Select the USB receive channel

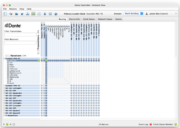[x=23, y=79]
